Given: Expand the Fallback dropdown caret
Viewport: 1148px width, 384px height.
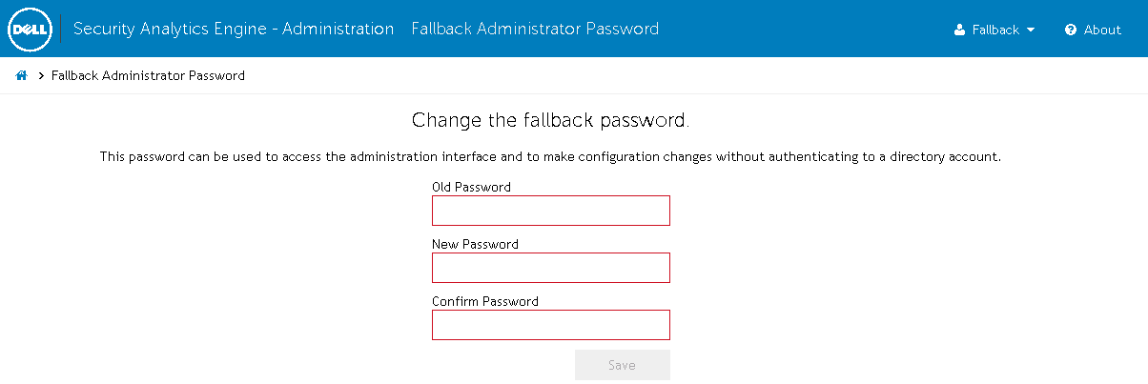Looking at the screenshot, I should point(1031,30).
